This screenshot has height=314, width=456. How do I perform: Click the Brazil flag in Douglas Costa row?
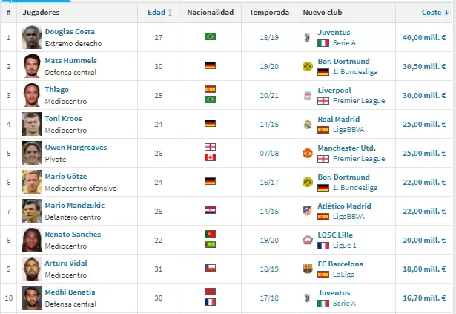(x=210, y=37)
